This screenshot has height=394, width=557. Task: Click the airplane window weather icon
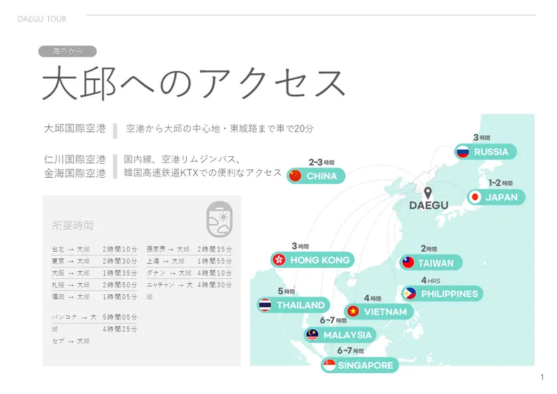[x=219, y=219]
